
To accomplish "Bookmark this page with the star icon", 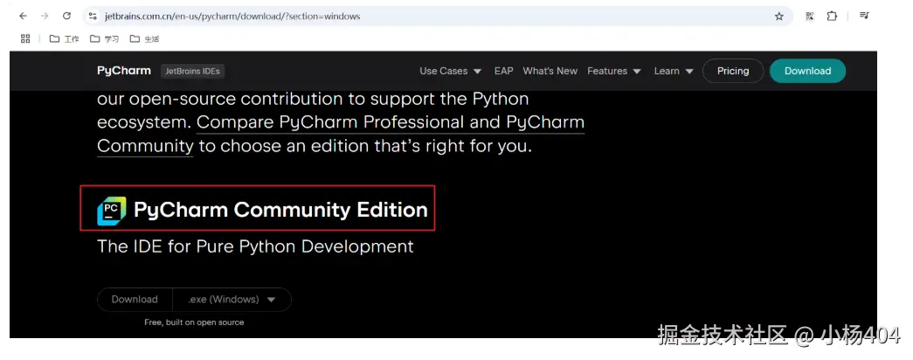I will coord(779,17).
